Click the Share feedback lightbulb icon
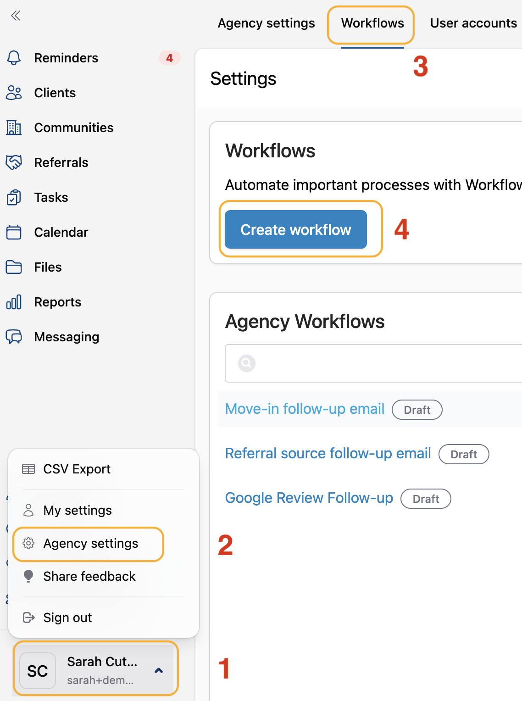Screen dimensions: 522x701 28,576
